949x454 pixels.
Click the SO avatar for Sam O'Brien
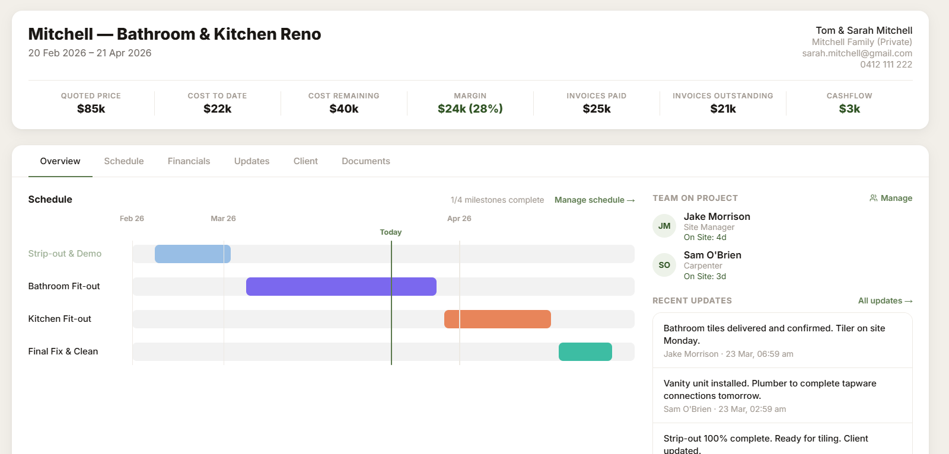(x=664, y=265)
